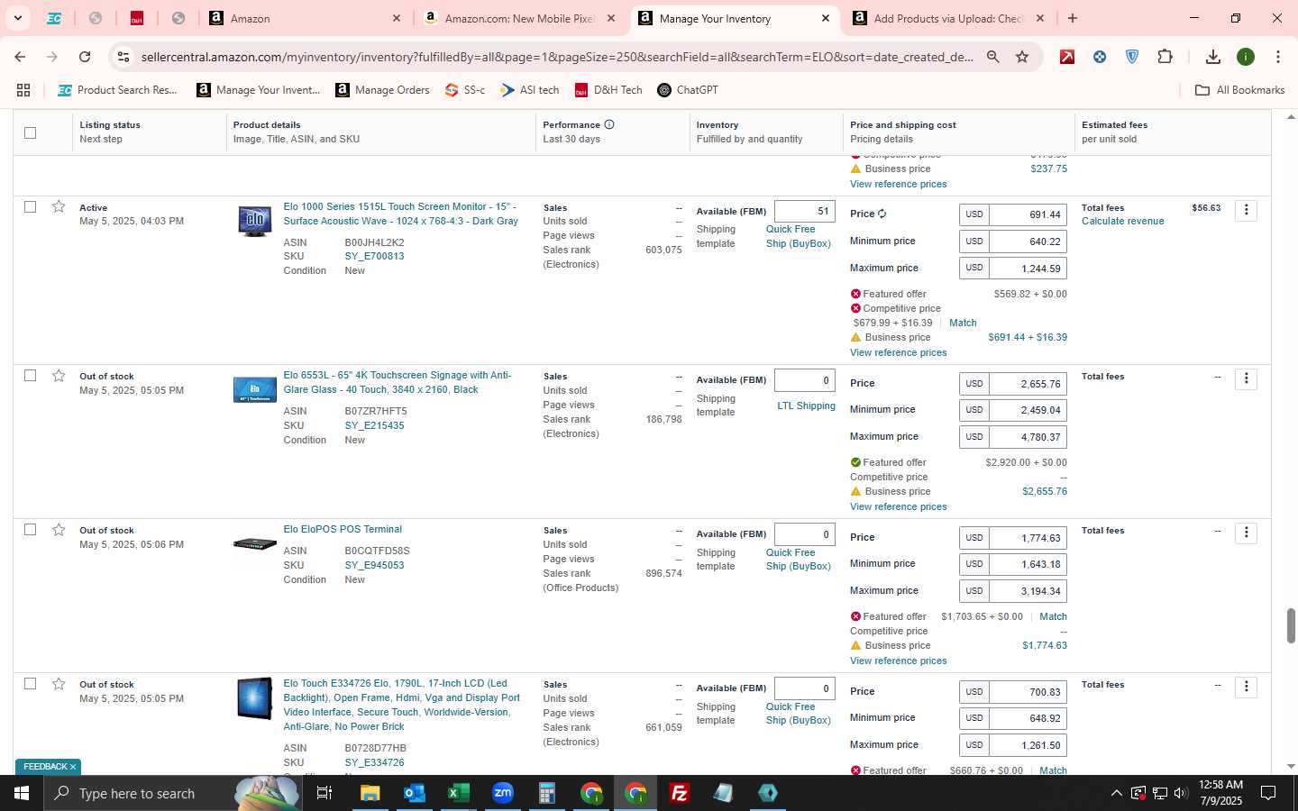Screen dimensions: 1298x811
Task: Open Excel from the taskbar
Action: tap(459, 793)
